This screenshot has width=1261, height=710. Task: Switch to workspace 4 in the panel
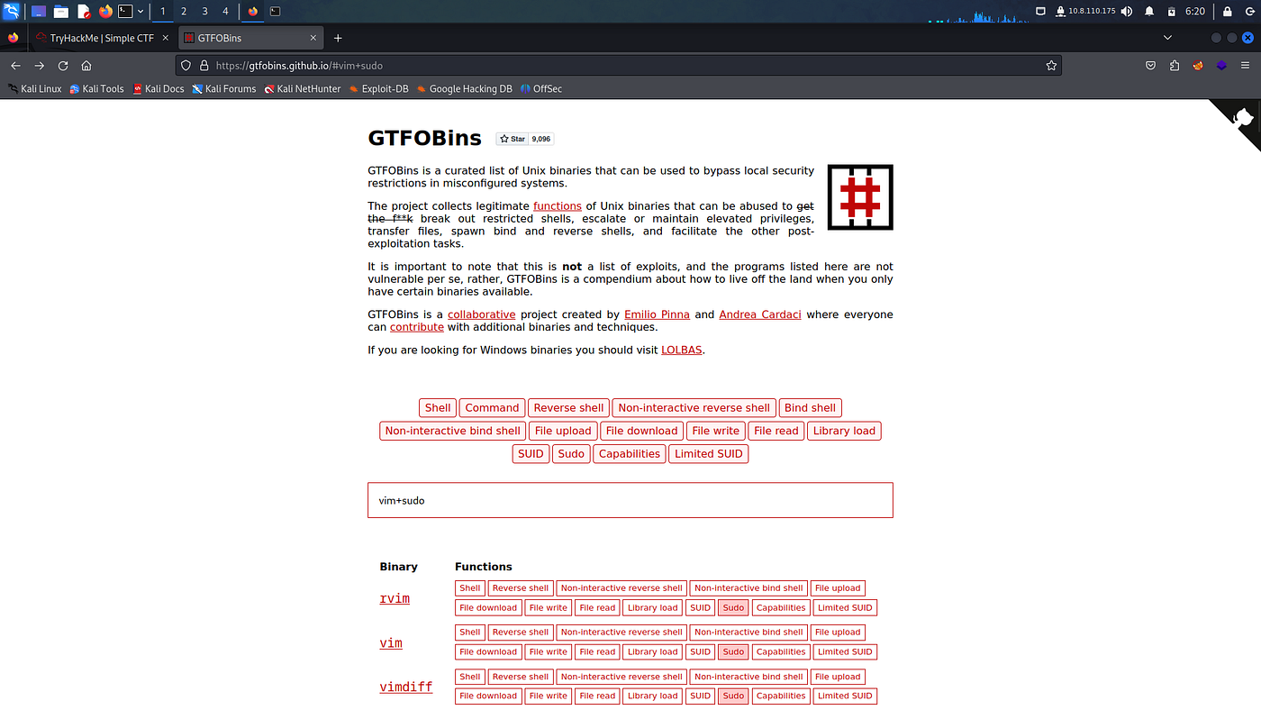pos(225,12)
